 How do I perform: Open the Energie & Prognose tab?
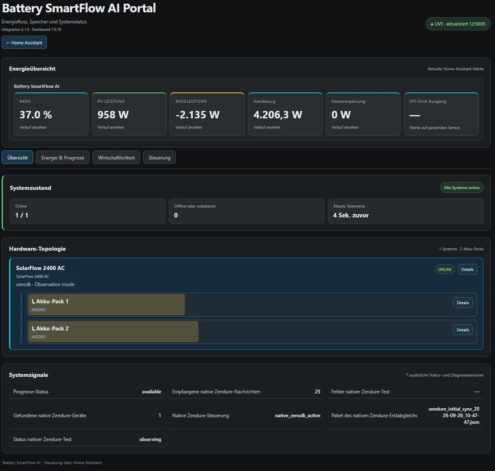pos(63,158)
